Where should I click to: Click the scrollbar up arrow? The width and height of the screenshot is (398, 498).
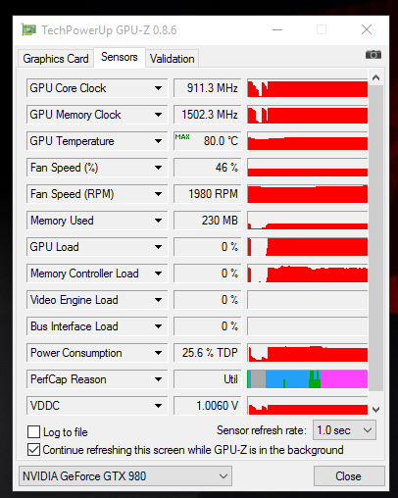coord(375,77)
